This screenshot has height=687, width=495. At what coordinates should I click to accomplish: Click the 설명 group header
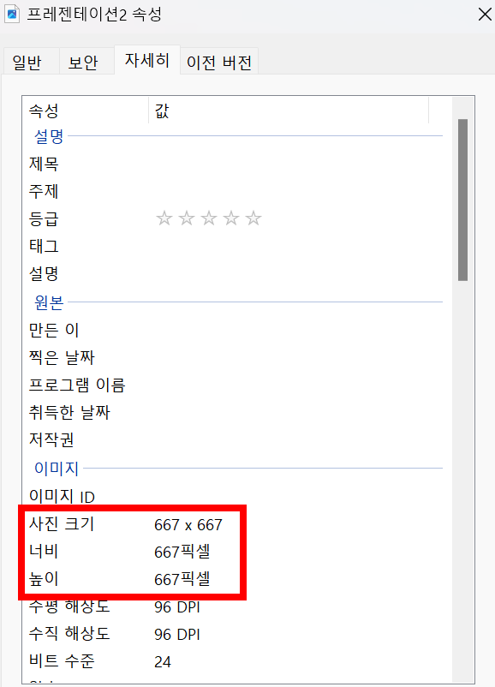point(49,136)
